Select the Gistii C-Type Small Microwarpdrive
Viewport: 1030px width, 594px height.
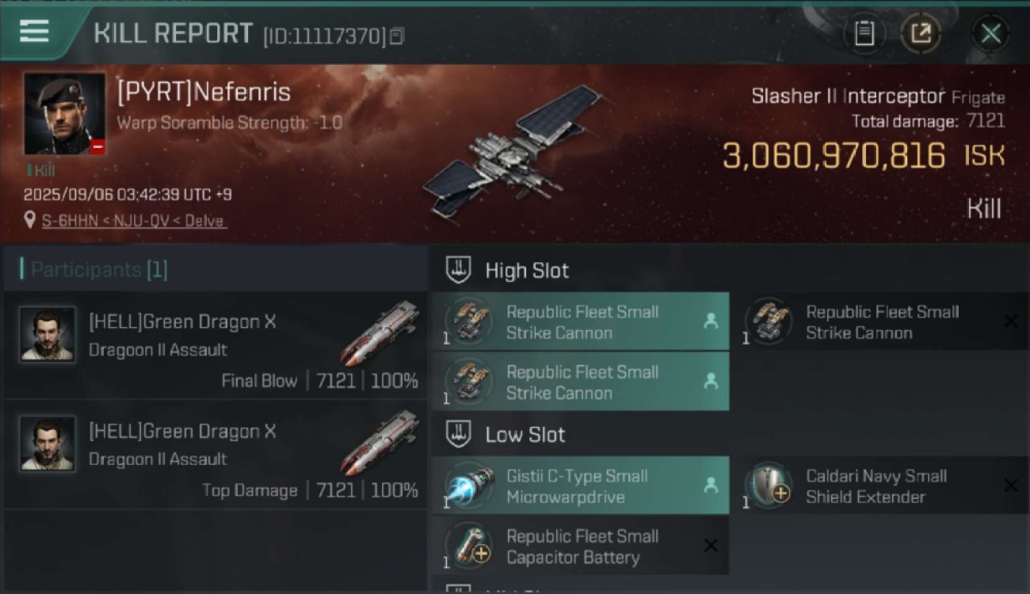pos(581,485)
